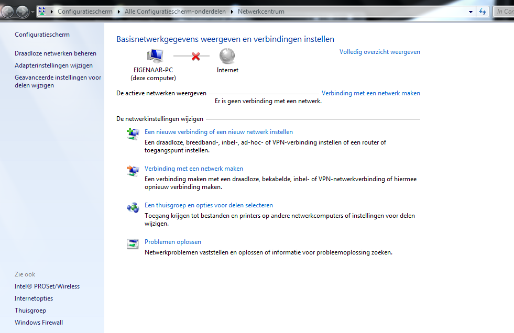This screenshot has width=514, height=333.
Task: Click the Control Panel icon in address bar
Action: pos(42,12)
